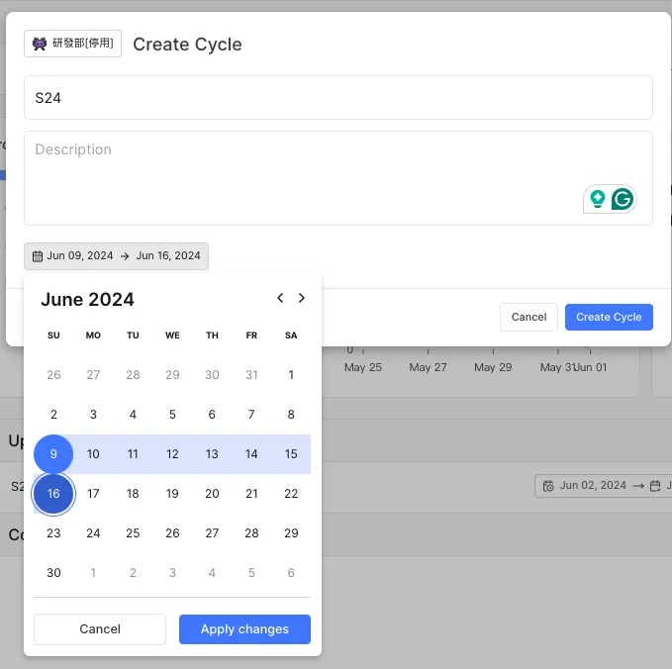
Task: Click the Grammarly icon in description box
Action: (x=622, y=199)
